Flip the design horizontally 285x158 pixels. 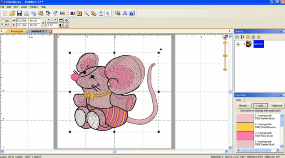click(61, 25)
